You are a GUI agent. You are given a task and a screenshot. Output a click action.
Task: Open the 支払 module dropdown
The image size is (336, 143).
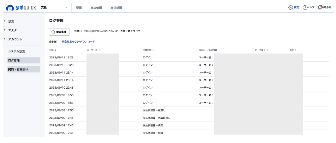[54, 8]
